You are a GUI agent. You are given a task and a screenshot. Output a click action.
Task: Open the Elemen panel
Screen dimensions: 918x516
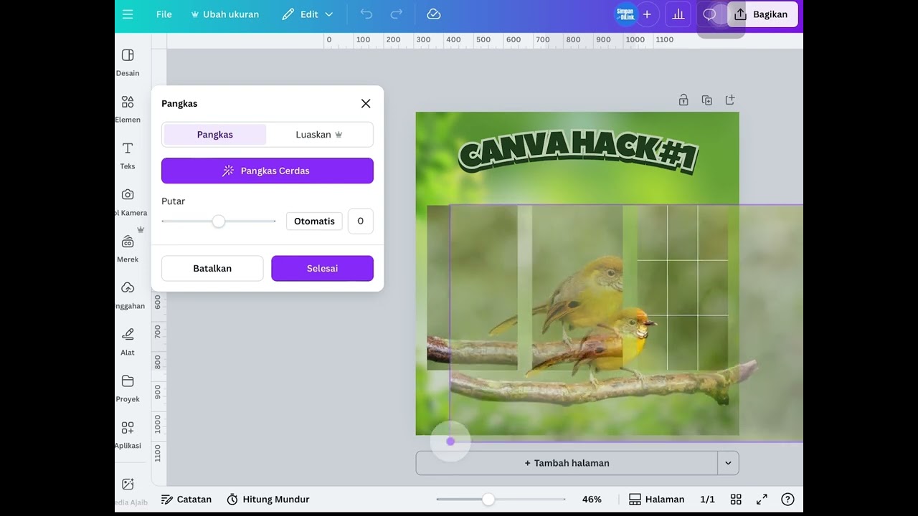point(128,109)
